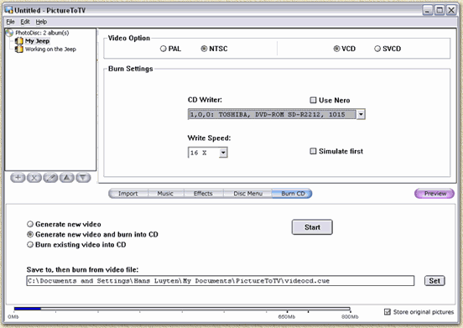Select Burn existing video into CD
The width and height of the screenshot is (463, 328).
click(30, 244)
